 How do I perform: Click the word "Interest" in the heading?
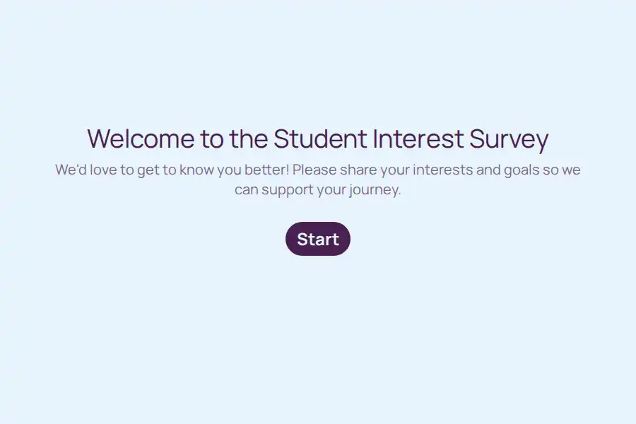coord(418,139)
